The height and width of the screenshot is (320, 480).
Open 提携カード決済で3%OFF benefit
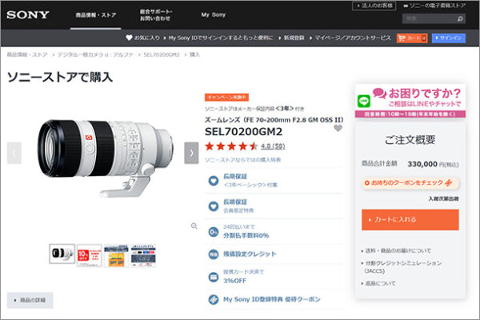point(274,277)
